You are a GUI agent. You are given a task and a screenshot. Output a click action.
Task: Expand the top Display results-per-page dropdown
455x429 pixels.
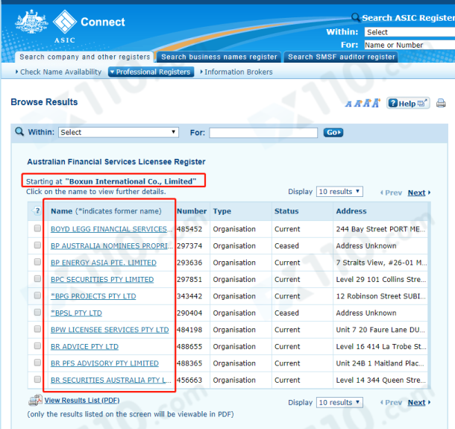[339, 192]
